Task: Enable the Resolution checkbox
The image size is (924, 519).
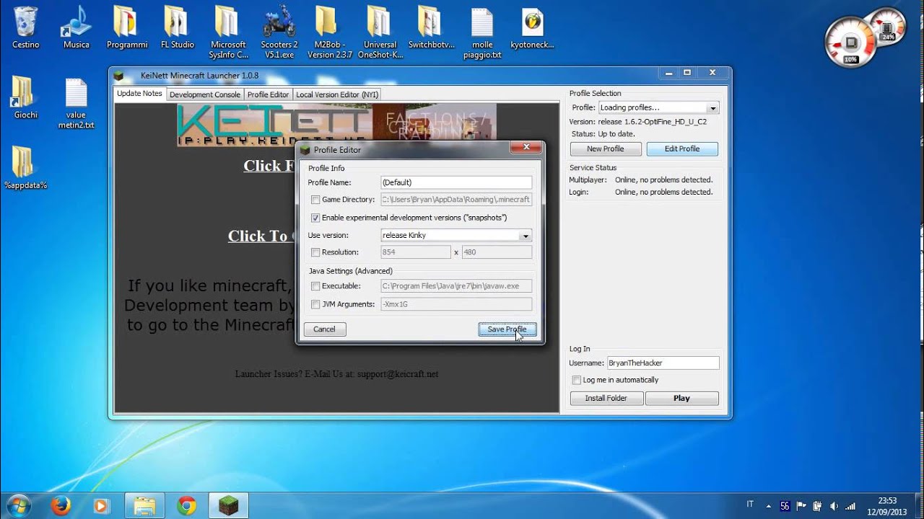Action: click(x=315, y=252)
